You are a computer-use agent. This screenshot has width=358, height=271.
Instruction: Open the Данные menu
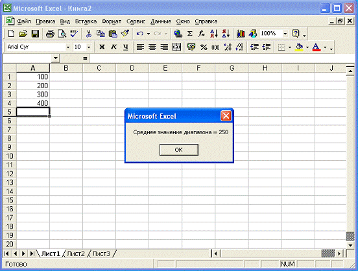(x=161, y=21)
